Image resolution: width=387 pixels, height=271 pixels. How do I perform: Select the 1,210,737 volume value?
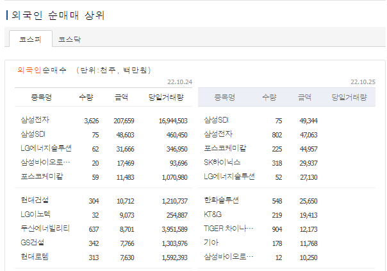tap(174, 201)
